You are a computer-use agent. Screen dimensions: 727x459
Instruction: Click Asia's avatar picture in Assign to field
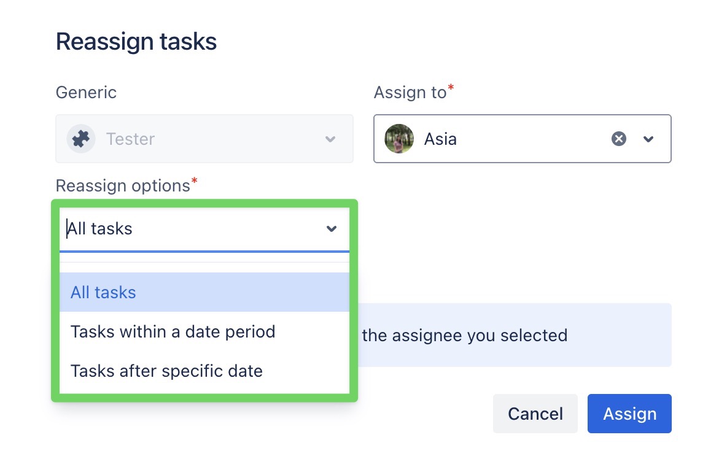coord(399,139)
